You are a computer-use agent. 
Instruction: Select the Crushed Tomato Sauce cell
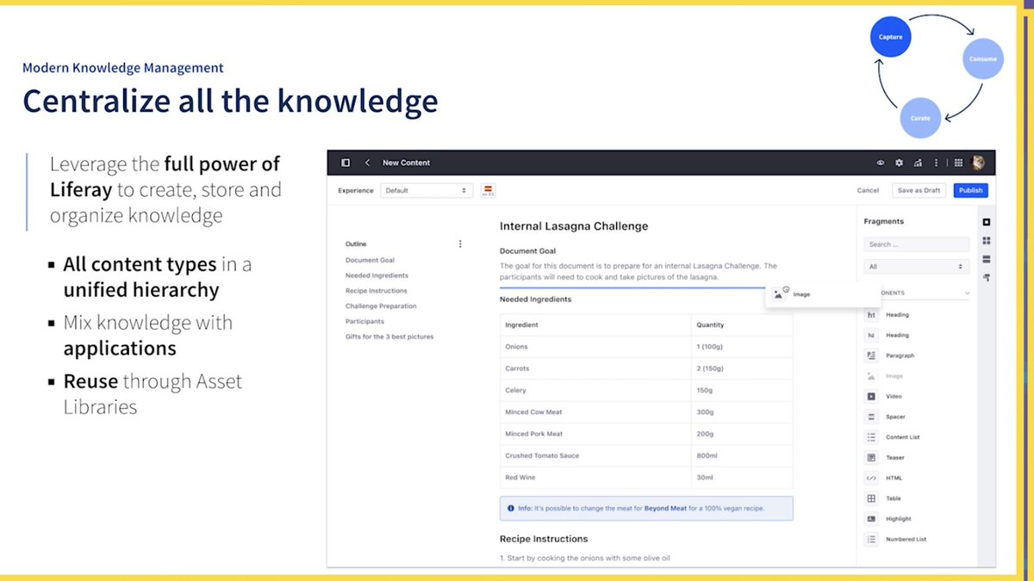[x=596, y=455]
